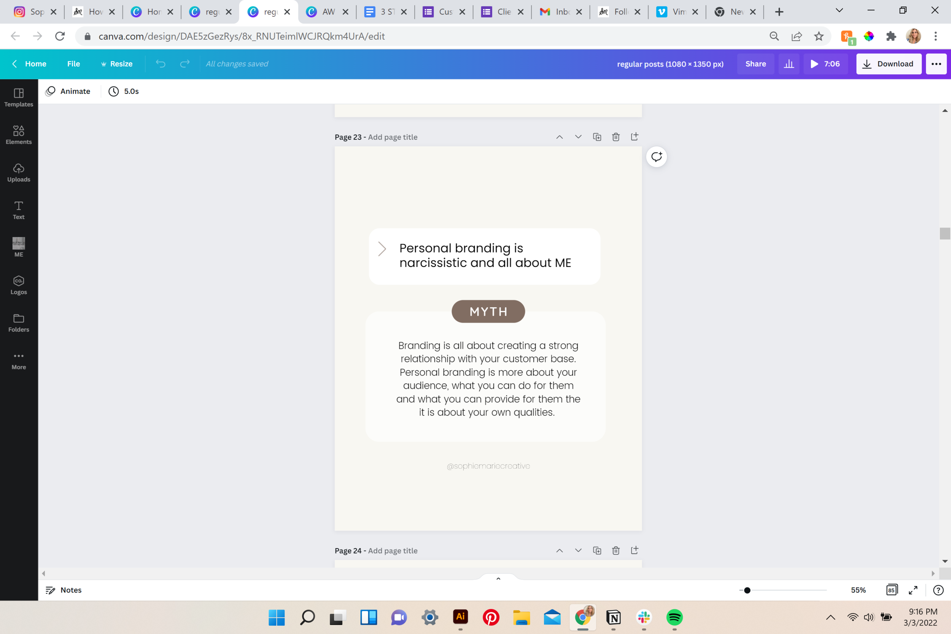Open the File menu
The width and height of the screenshot is (951, 634).
[x=73, y=64]
